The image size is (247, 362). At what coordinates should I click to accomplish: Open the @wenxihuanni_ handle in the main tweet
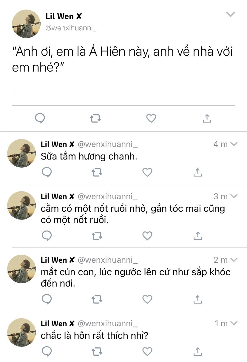71,28
